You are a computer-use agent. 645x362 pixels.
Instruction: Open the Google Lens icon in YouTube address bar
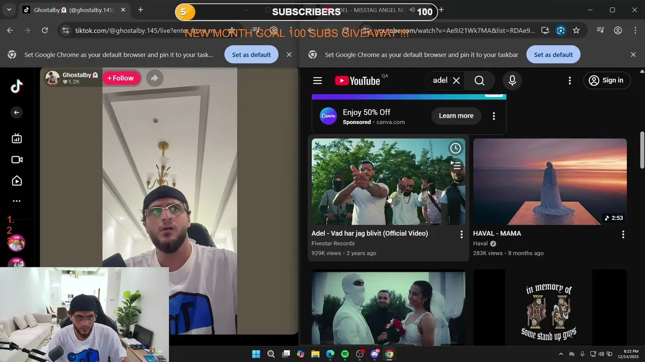pos(561,31)
